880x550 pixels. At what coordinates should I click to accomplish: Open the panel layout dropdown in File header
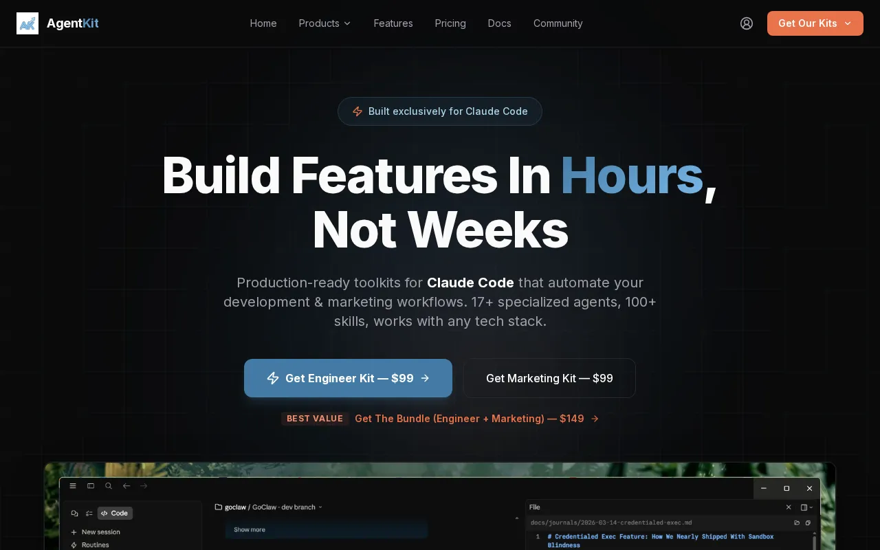(807, 507)
